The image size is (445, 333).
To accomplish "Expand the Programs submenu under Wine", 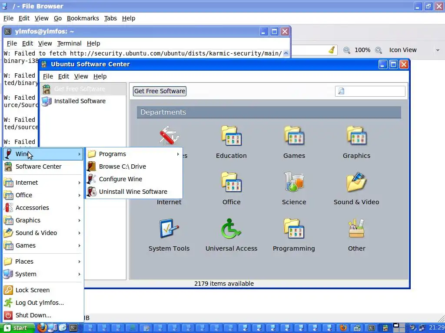I will pyautogui.click(x=134, y=154).
